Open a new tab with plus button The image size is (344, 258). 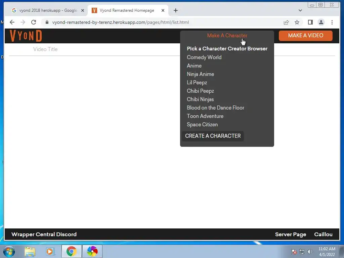pos(175,10)
